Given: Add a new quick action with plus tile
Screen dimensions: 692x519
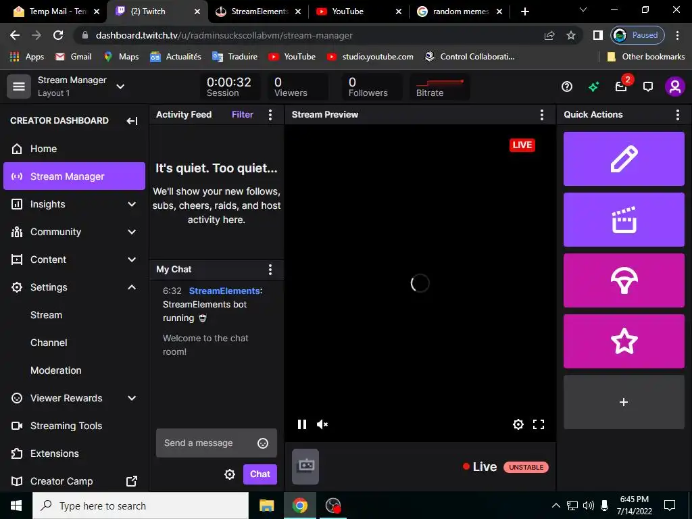Looking at the screenshot, I should (624, 402).
